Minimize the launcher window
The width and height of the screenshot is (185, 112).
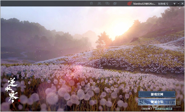(x=179, y=4)
